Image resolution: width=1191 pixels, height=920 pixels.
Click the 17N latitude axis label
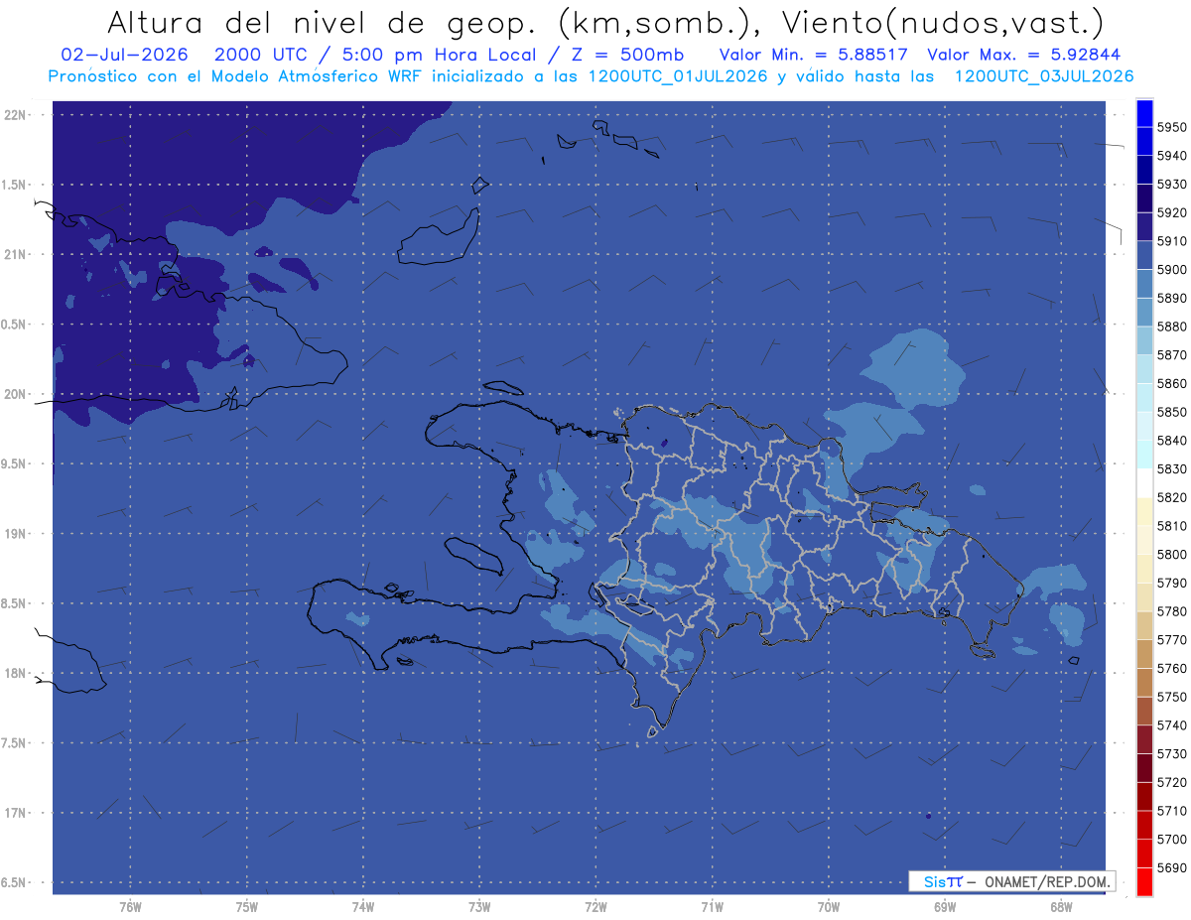point(17,813)
